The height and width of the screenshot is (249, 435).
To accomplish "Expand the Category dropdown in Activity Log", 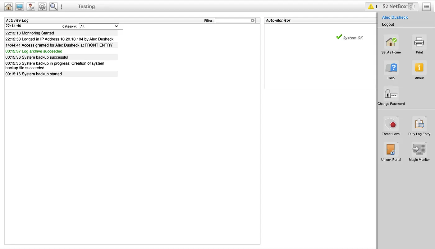I will 99,26.
